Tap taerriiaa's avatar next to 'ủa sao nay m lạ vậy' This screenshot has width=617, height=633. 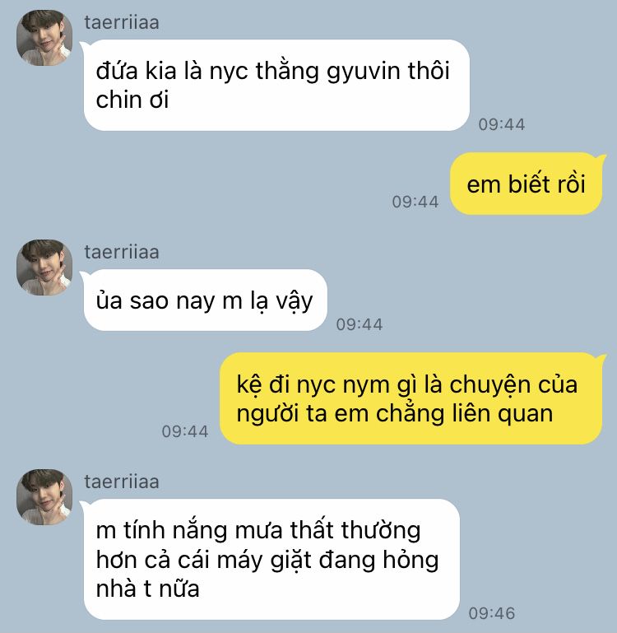[44, 268]
